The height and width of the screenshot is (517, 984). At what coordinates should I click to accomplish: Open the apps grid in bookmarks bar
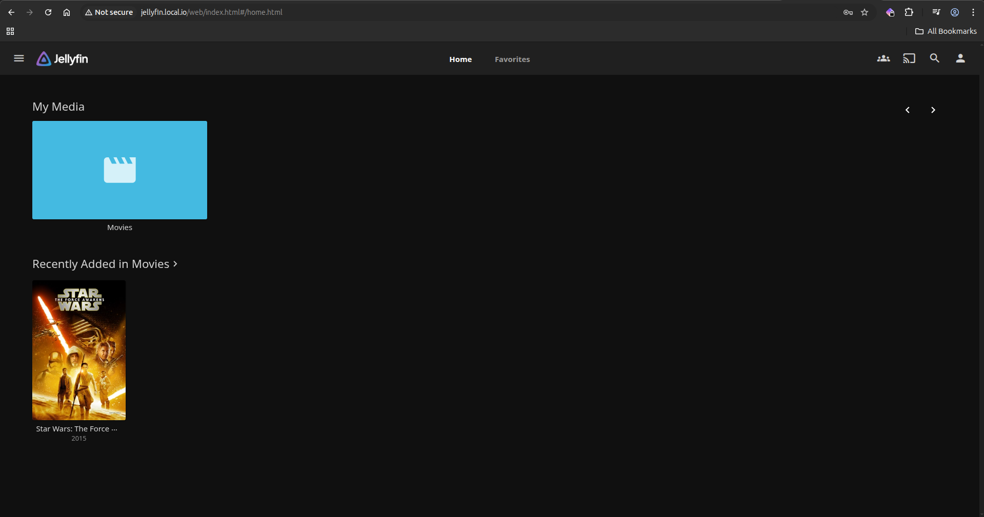(10, 31)
